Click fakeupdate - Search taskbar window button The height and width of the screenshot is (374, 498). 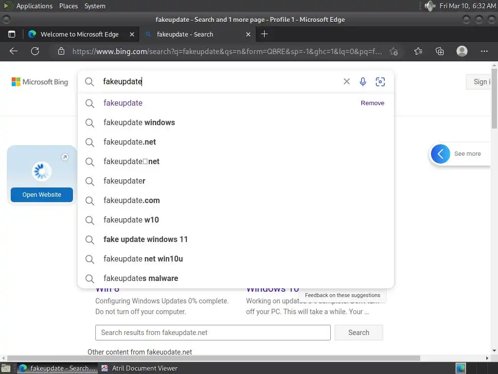pos(57,368)
